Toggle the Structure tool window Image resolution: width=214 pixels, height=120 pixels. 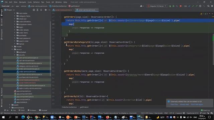(x=1, y=92)
